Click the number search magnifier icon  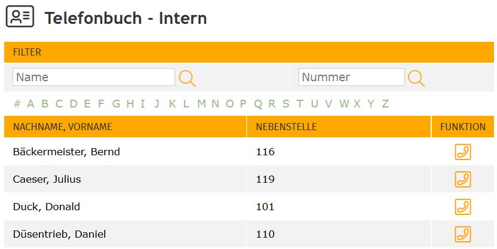[x=416, y=78]
